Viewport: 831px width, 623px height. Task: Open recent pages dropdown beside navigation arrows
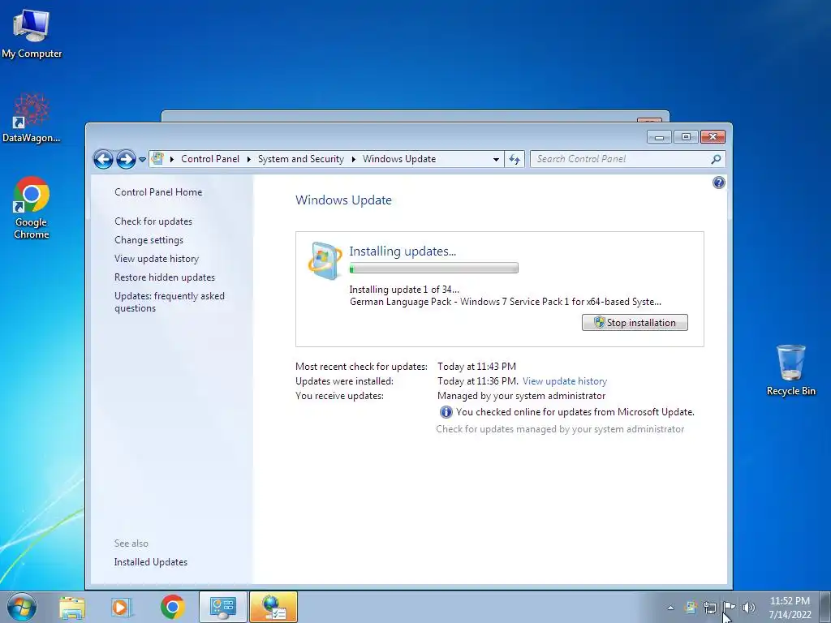(x=142, y=160)
